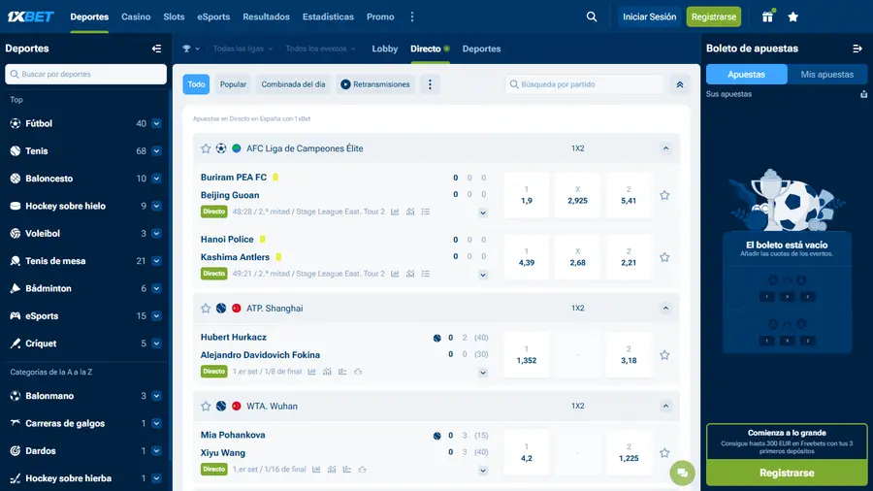Open the Promo menu item

[x=380, y=16]
